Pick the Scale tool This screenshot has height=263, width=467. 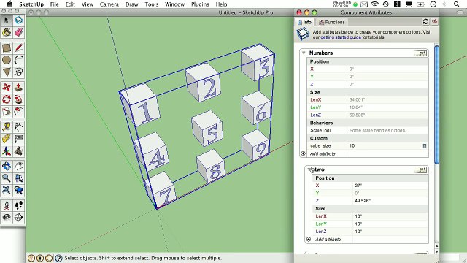(7, 111)
